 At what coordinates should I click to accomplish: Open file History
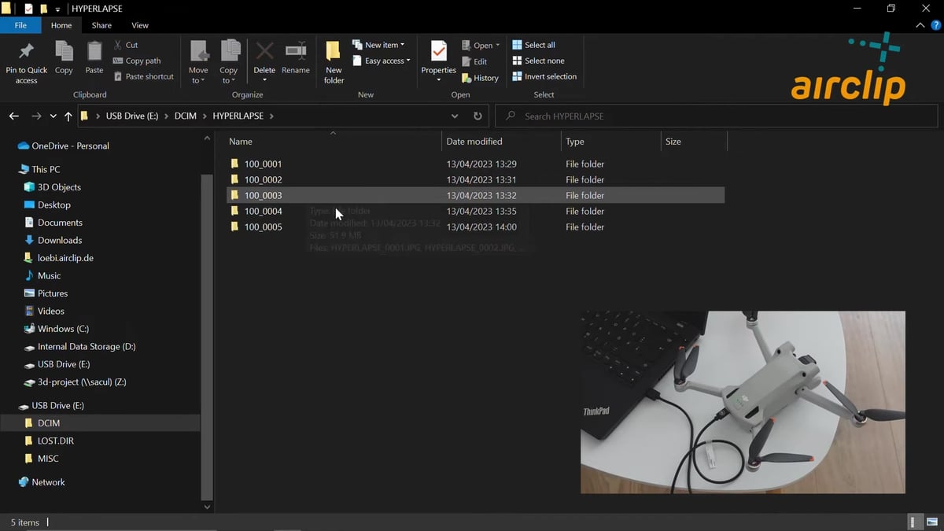tap(480, 78)
